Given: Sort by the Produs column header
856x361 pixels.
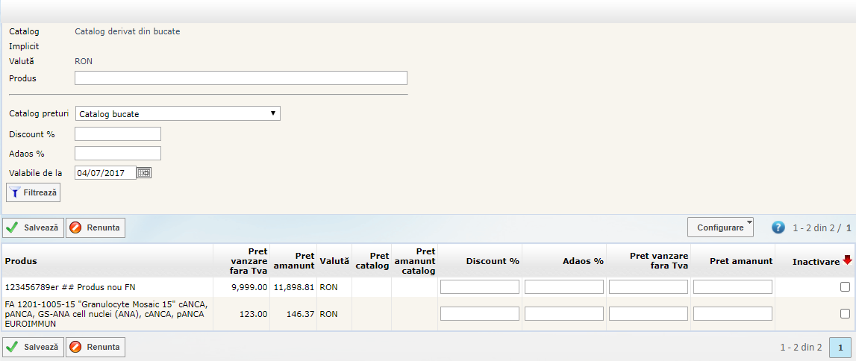Looking at the screenshot, I should coord(21,261).
